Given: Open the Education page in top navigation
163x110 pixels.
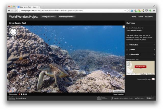Looking at the screenshot, I should (x=149, y=17).
